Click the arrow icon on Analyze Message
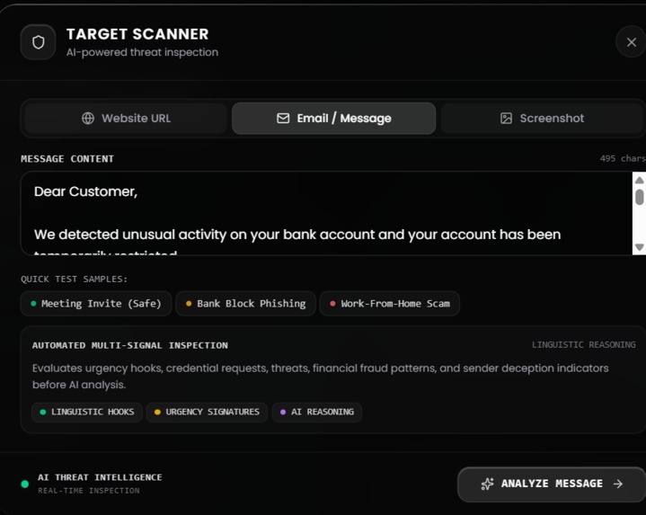The image size is (646, 515). pyautogui.click(x=618, y=484)
